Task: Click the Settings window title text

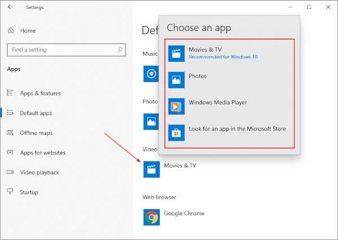Action: click(x=35, y=7)
